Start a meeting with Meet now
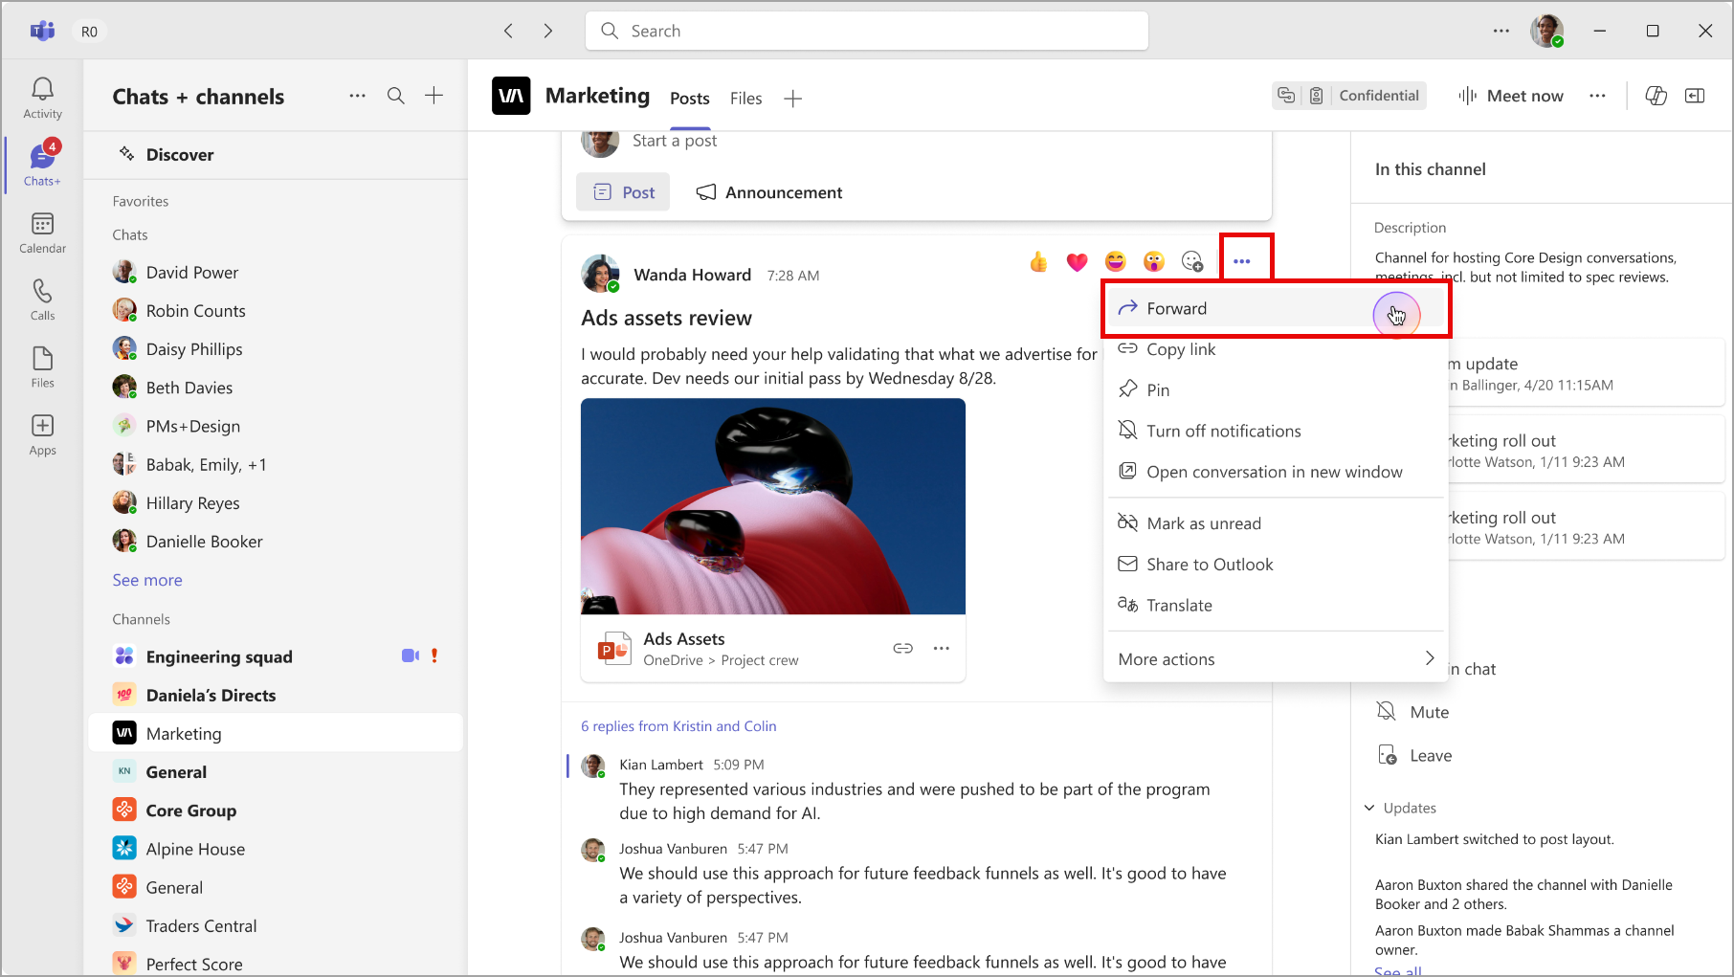This screenshot has height=977, width=1734. coord(1511,96)
